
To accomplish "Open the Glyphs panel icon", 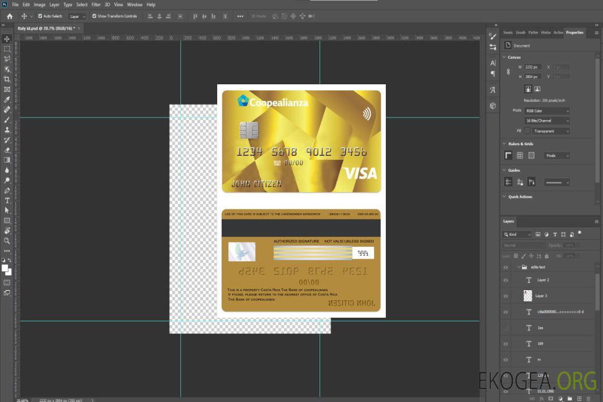I will pyautogui.click(x=493, y=90).
